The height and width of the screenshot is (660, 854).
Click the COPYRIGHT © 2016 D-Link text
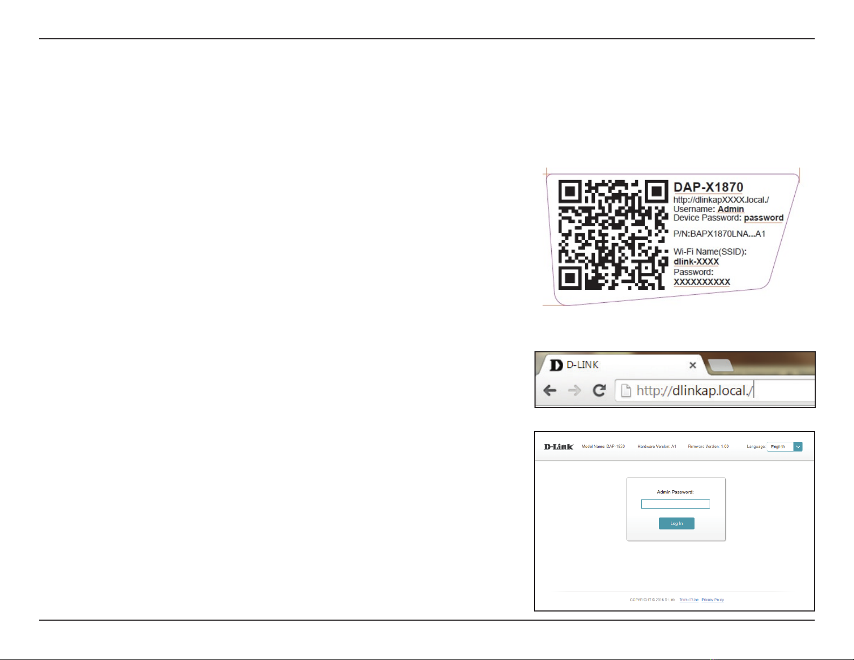[652, 600]
